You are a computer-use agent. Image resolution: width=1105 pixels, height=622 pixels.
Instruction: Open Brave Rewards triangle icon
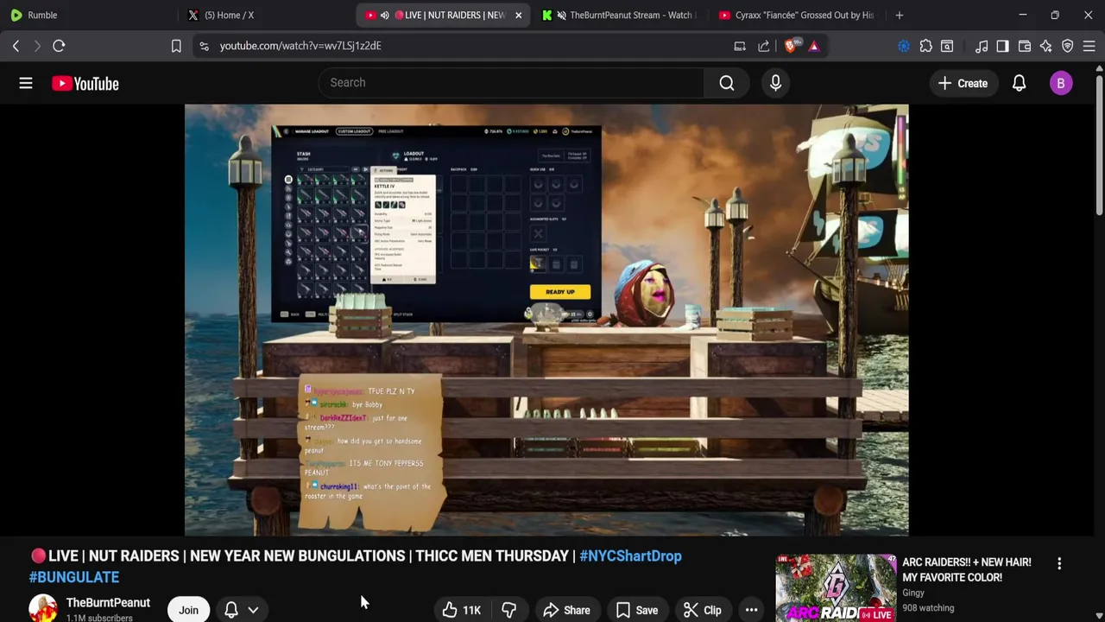click(814, 46)
